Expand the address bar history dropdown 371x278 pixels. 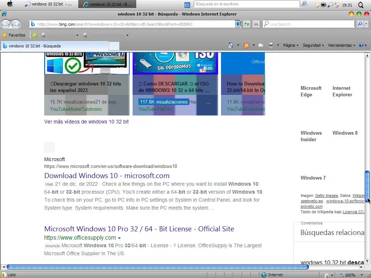pos(238,24)
